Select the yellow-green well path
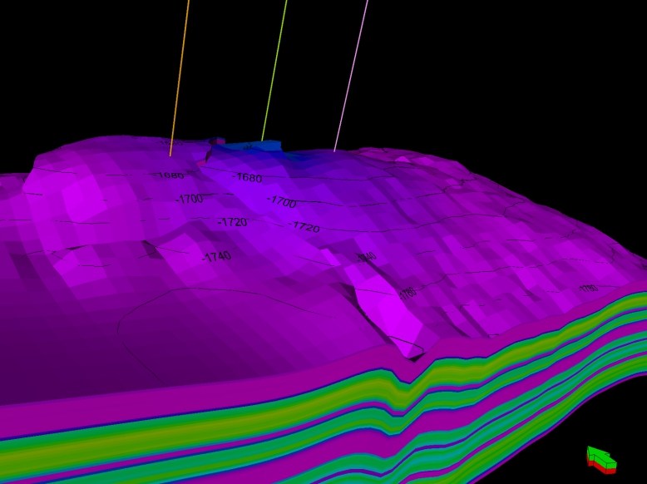Image resolution: width=647 pixels, height=484 pixels. point(274,71)
